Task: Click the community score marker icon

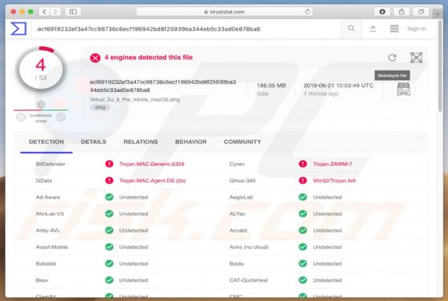Action: (41, 104)
